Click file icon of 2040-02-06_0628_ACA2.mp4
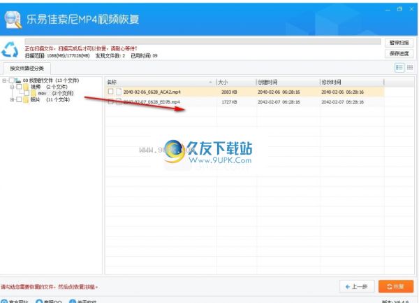This screenshot has width=419, height=303. 119,92
